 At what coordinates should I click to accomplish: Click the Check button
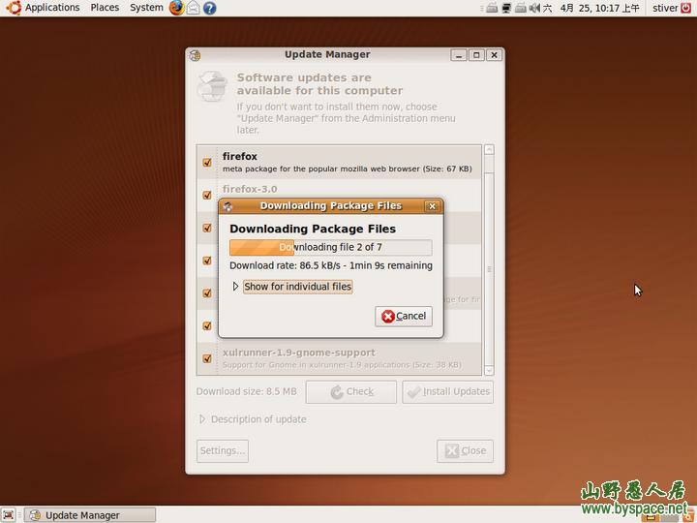351,392
